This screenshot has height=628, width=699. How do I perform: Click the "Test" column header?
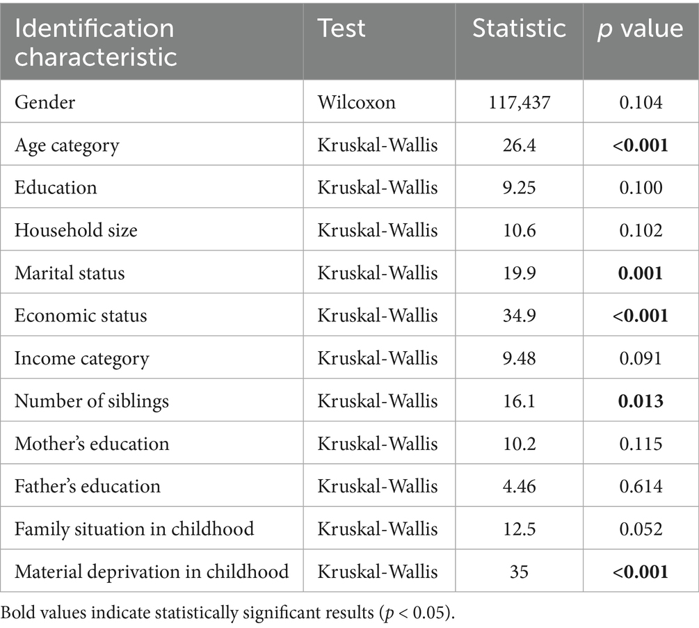coord(342,29)
